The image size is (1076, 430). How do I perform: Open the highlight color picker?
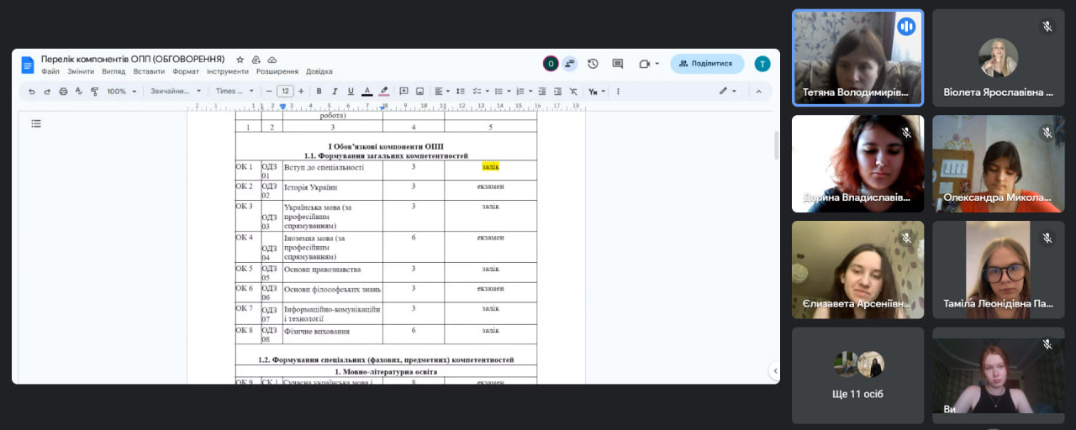click(384, 92)
